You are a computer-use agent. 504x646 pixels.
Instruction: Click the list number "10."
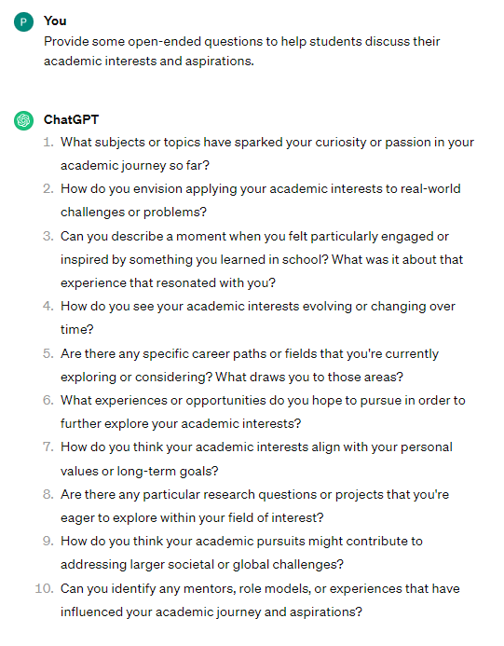click(45, 588)
